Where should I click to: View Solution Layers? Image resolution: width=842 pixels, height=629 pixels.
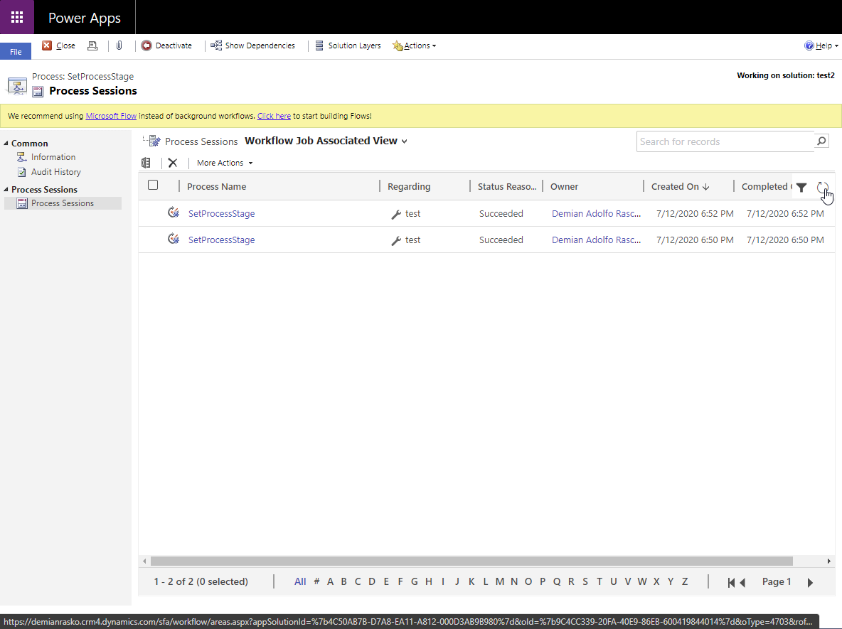pyautogui.click(x=348, y=45)
